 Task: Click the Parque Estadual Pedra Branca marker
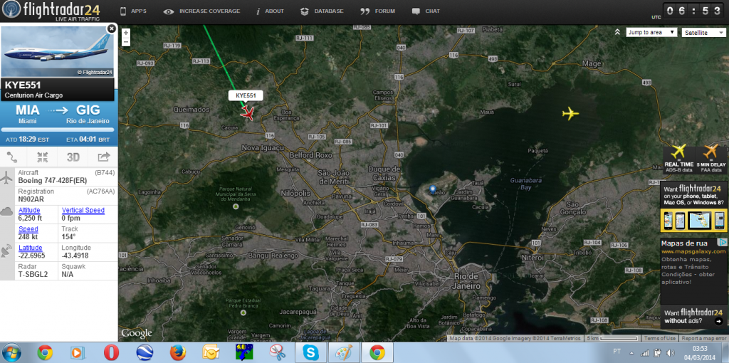point(243,312)
